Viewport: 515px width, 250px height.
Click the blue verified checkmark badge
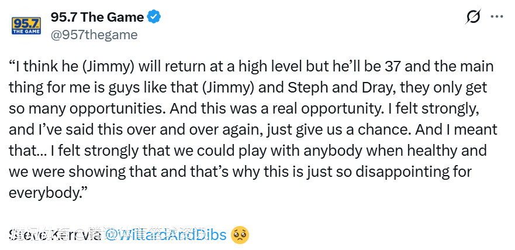coord(154,17)
